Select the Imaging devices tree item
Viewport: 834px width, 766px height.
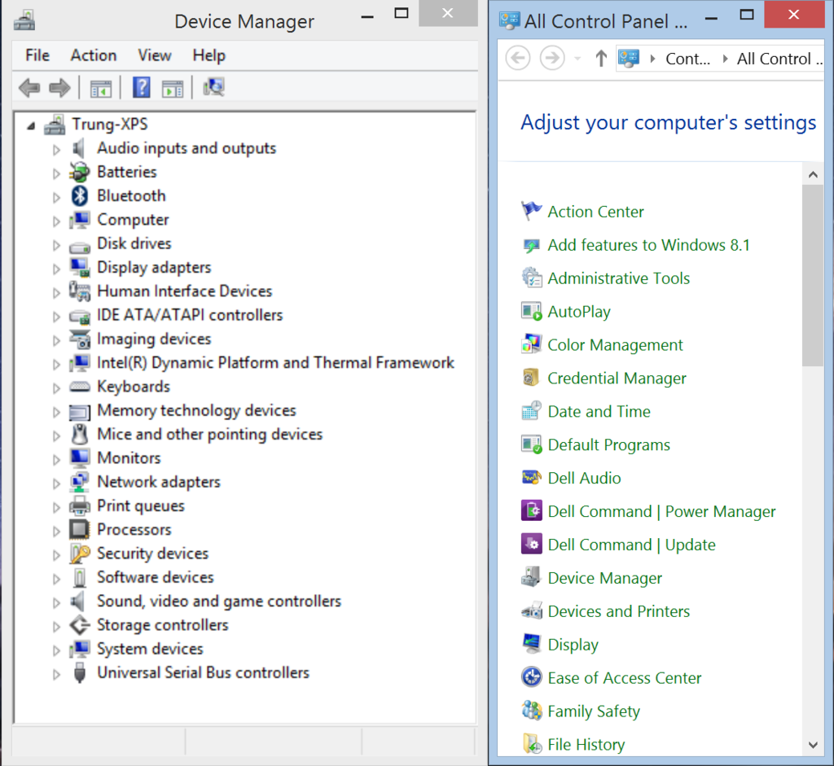click(x=154, y=339)
